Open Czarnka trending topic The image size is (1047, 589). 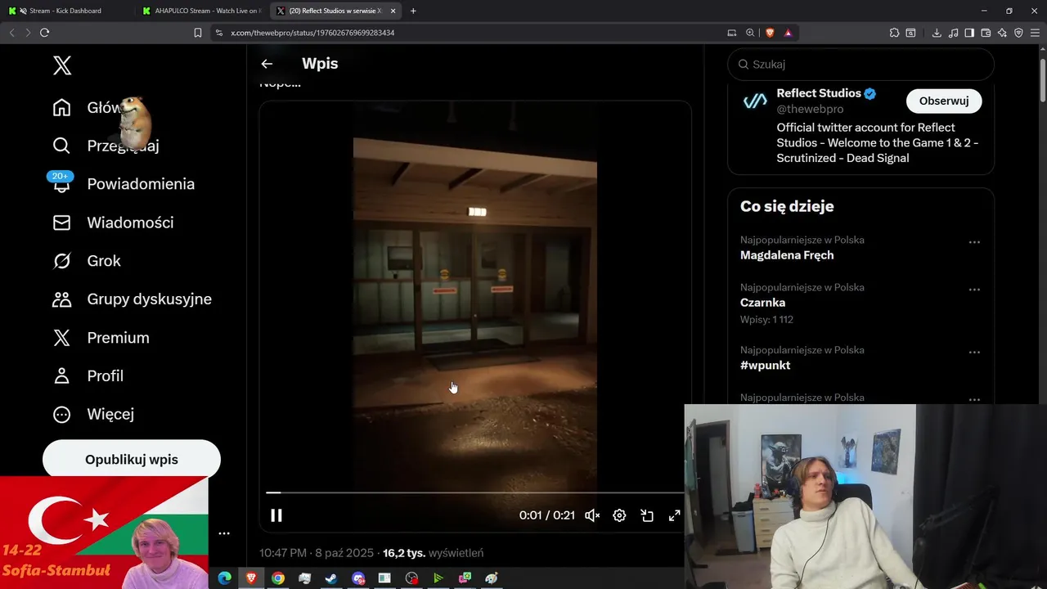pyautogui.click(x=762, y=303)
